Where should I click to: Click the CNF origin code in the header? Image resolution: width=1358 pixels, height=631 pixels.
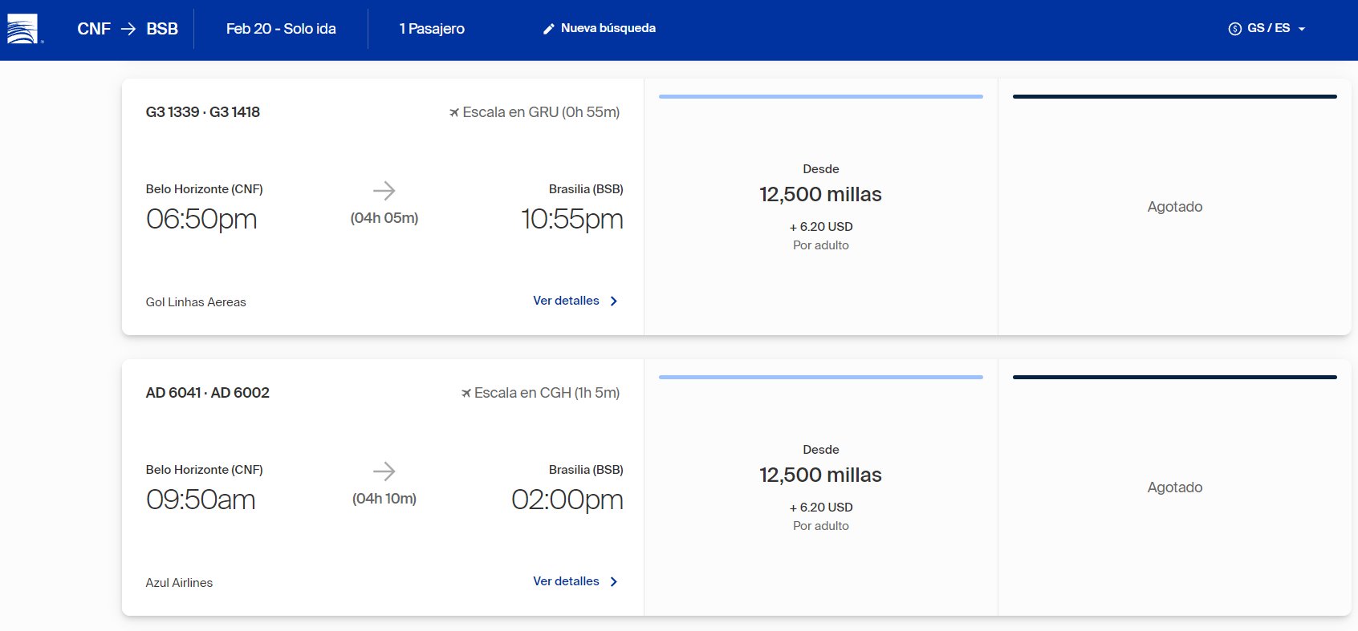click(94, 29)
